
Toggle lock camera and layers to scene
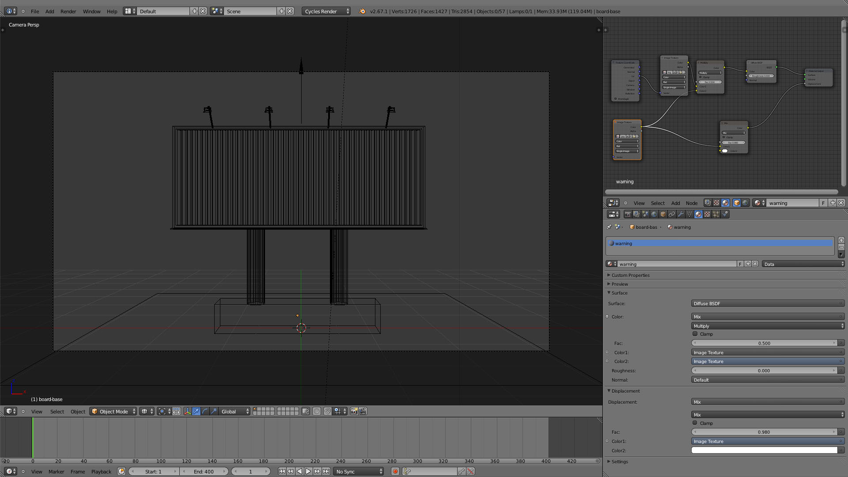306,411
